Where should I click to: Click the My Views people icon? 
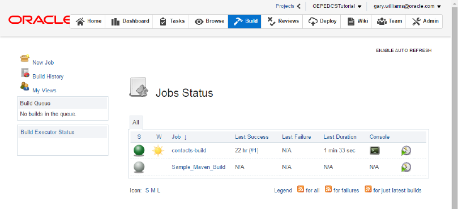(x=24, y=86)
